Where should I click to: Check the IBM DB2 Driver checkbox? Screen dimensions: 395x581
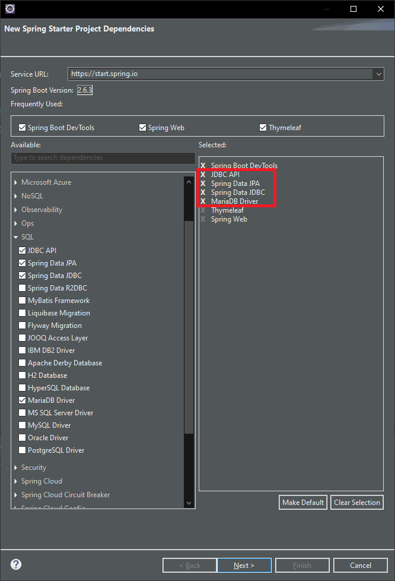coord(22,351)
